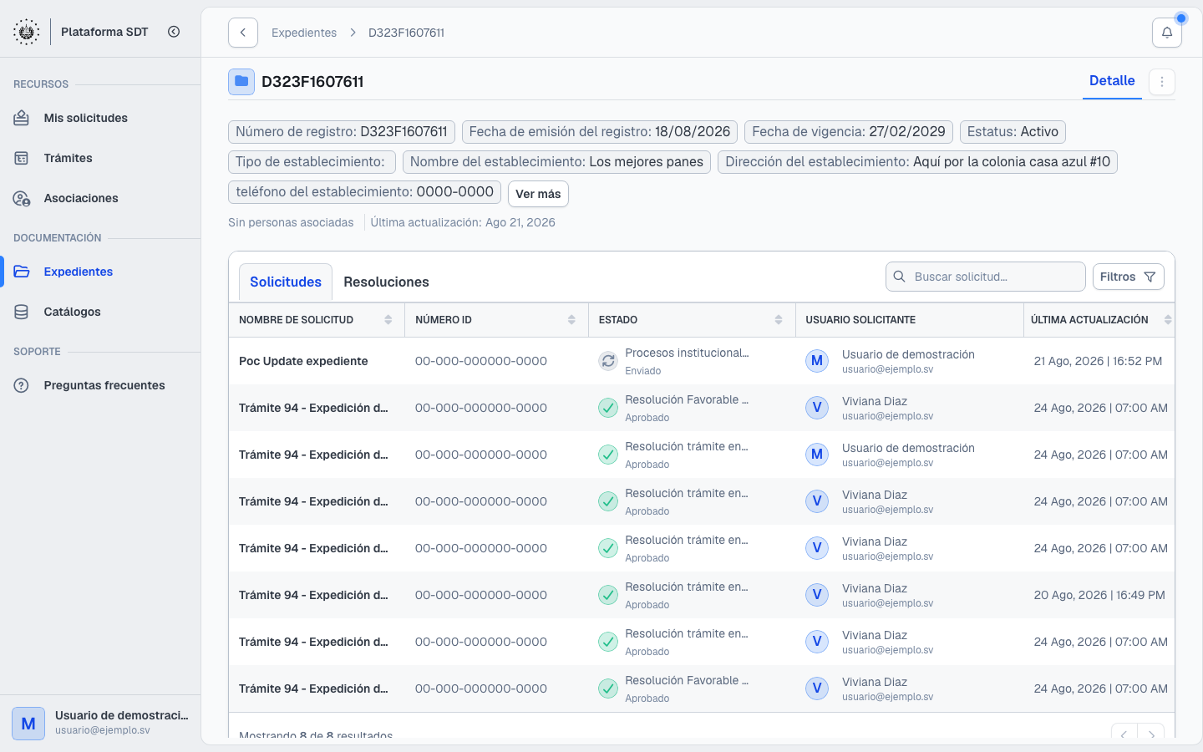The image size is (1203, 752).
Task: Click the Dirección del establecimiento tag
Action: point(917,161)
